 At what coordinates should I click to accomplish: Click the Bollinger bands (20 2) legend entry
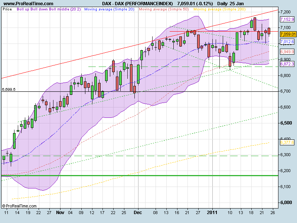click(x=49, y=9)
